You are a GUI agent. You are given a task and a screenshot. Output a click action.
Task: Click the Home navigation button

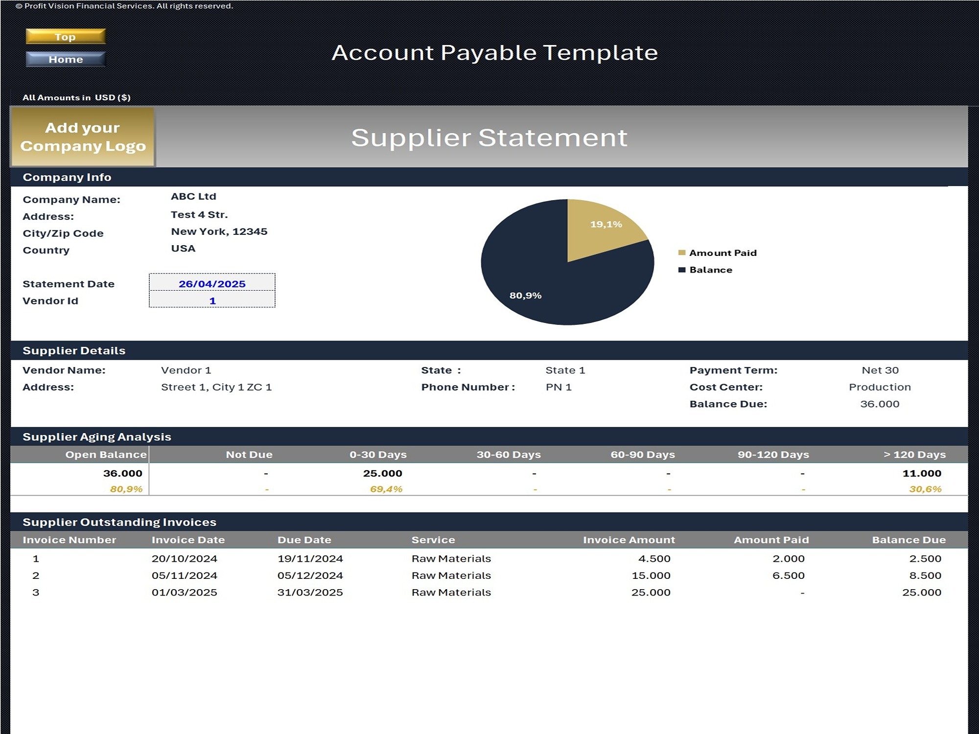(65, 59)
